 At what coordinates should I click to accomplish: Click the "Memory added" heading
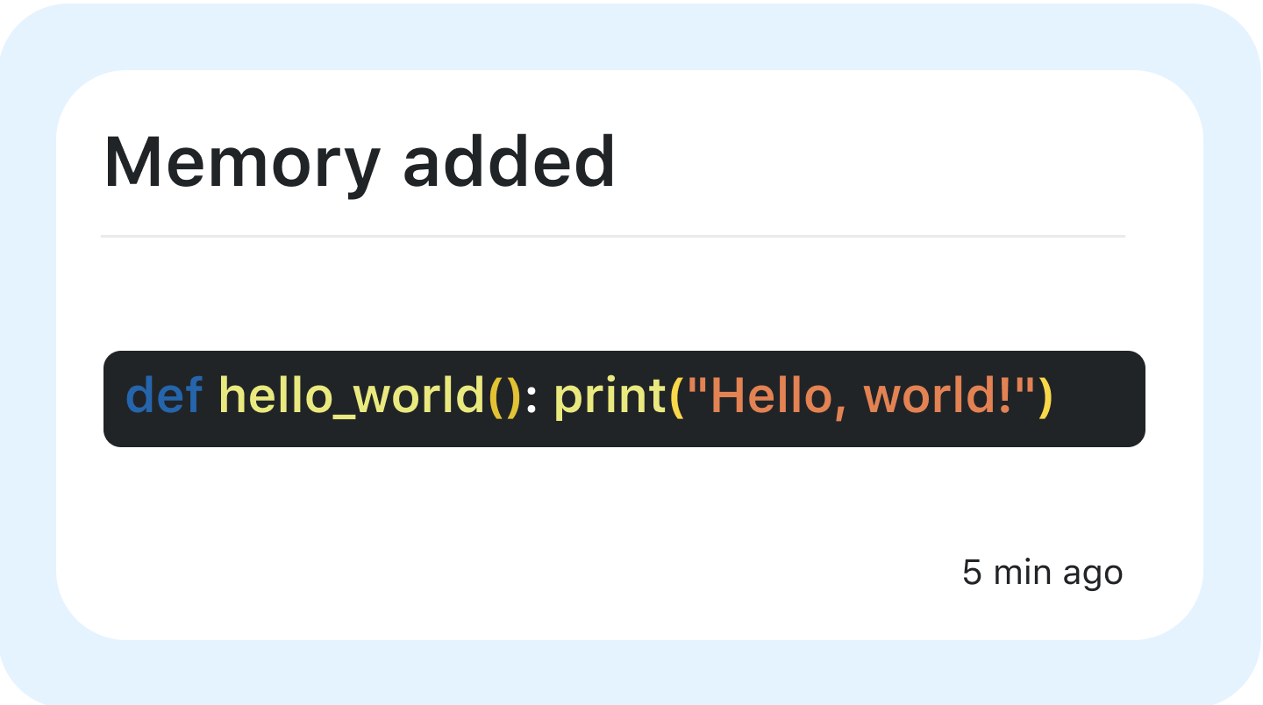360,163
